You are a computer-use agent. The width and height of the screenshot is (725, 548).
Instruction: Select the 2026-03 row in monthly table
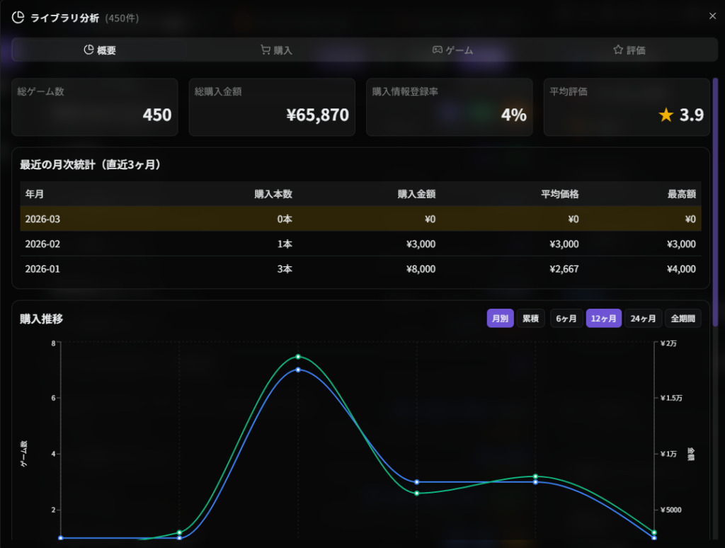(x=360, y=219)
